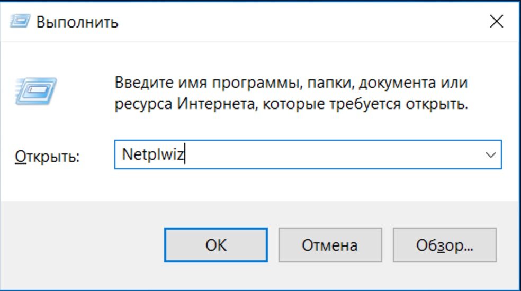This screenshot has width=521, height=291.
Task: Expand the Открыть combo box history arrow
Action: tap(490, 155)
